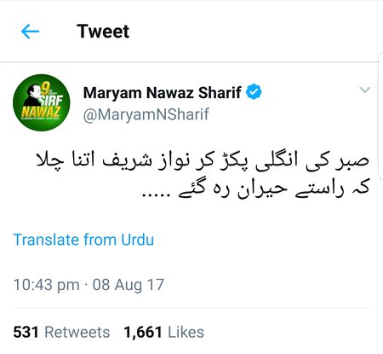The width and height of the screenshot is (383, 354).
Task: Open the Sirf Nawaz profile avatar
Action: pos(42,102)
